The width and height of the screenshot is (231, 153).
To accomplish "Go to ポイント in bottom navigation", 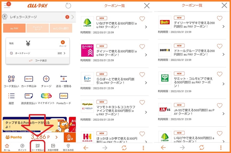I will (22, 147).
